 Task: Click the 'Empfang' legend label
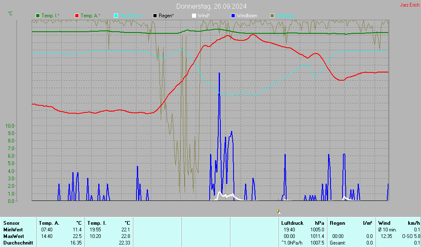pos(285,16)
